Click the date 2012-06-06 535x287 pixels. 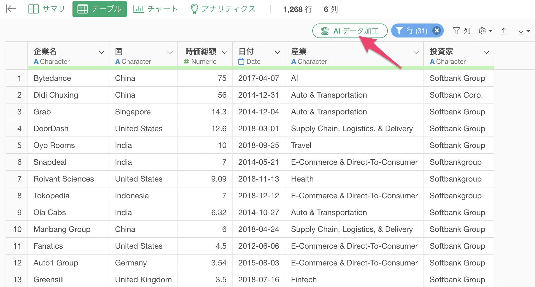pos(259,246)
